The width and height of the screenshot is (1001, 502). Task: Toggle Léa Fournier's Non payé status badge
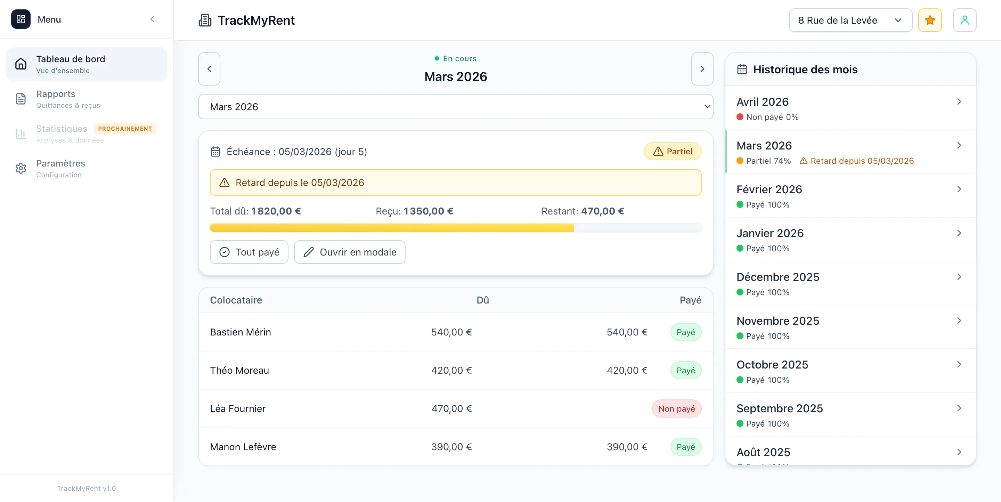tap(676, 408)
